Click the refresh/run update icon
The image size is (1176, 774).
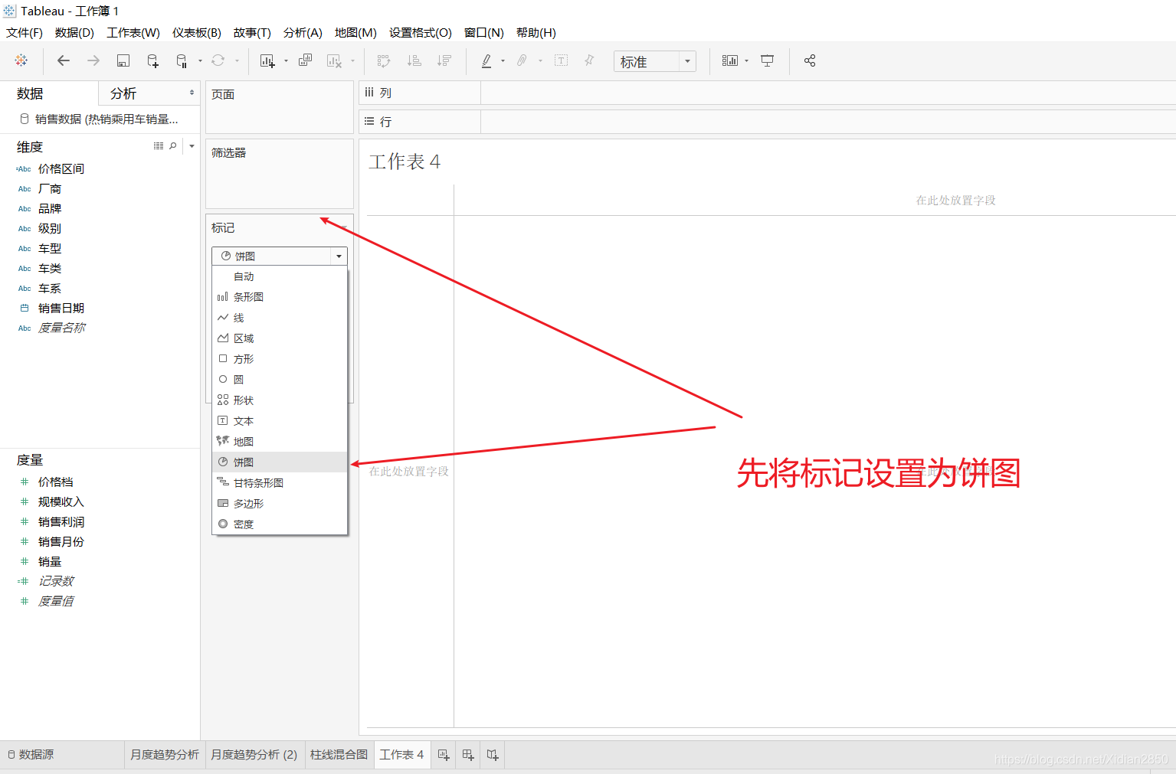click(x=218, y=60)
